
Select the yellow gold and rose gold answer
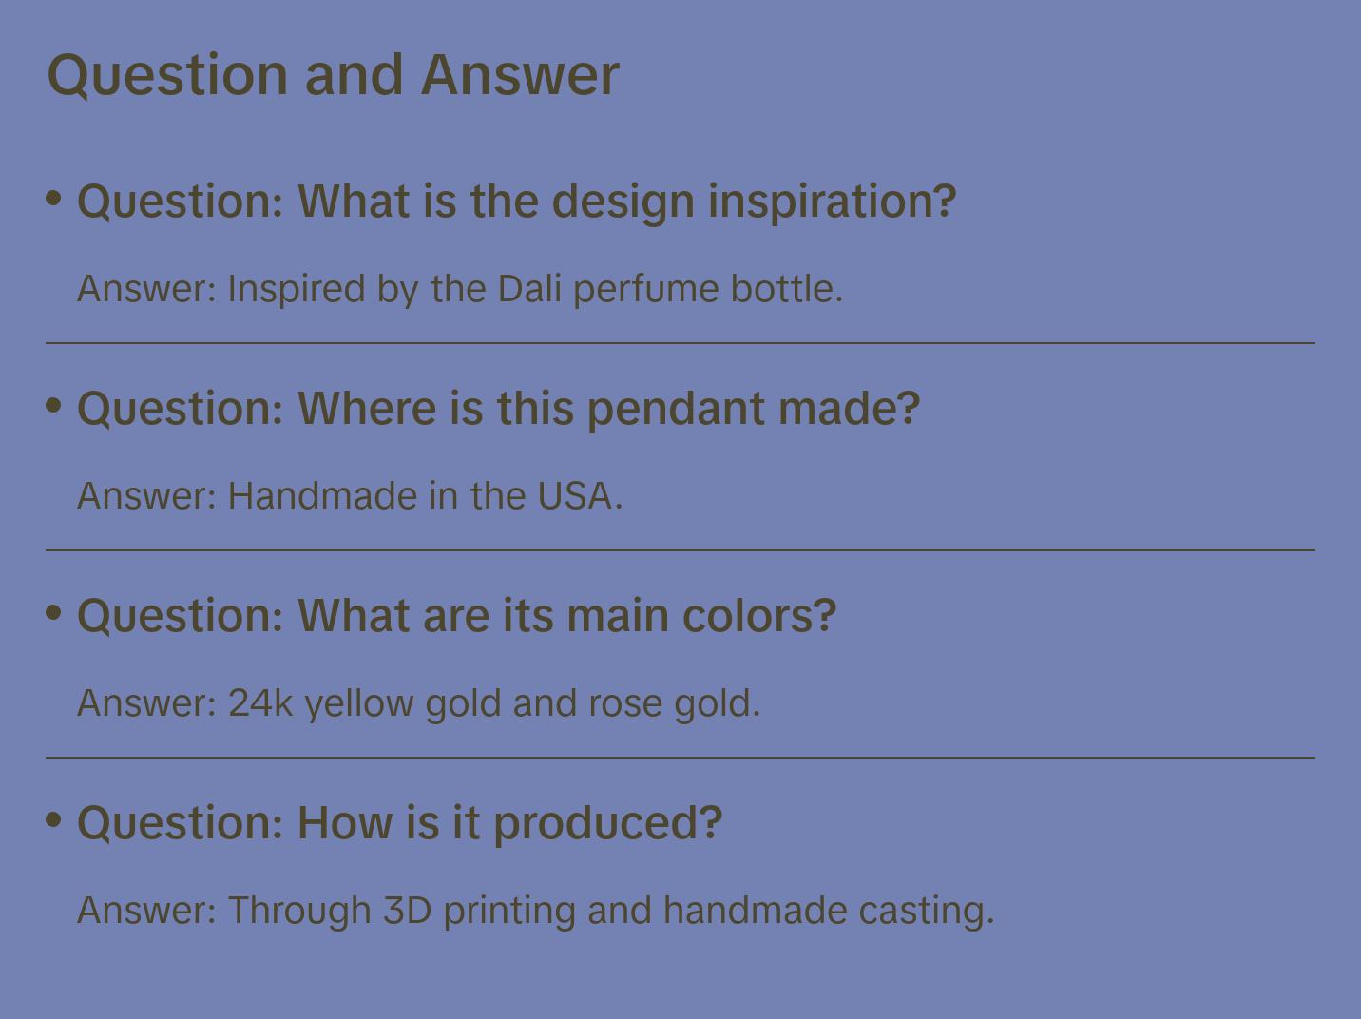(x=418, y=702)
